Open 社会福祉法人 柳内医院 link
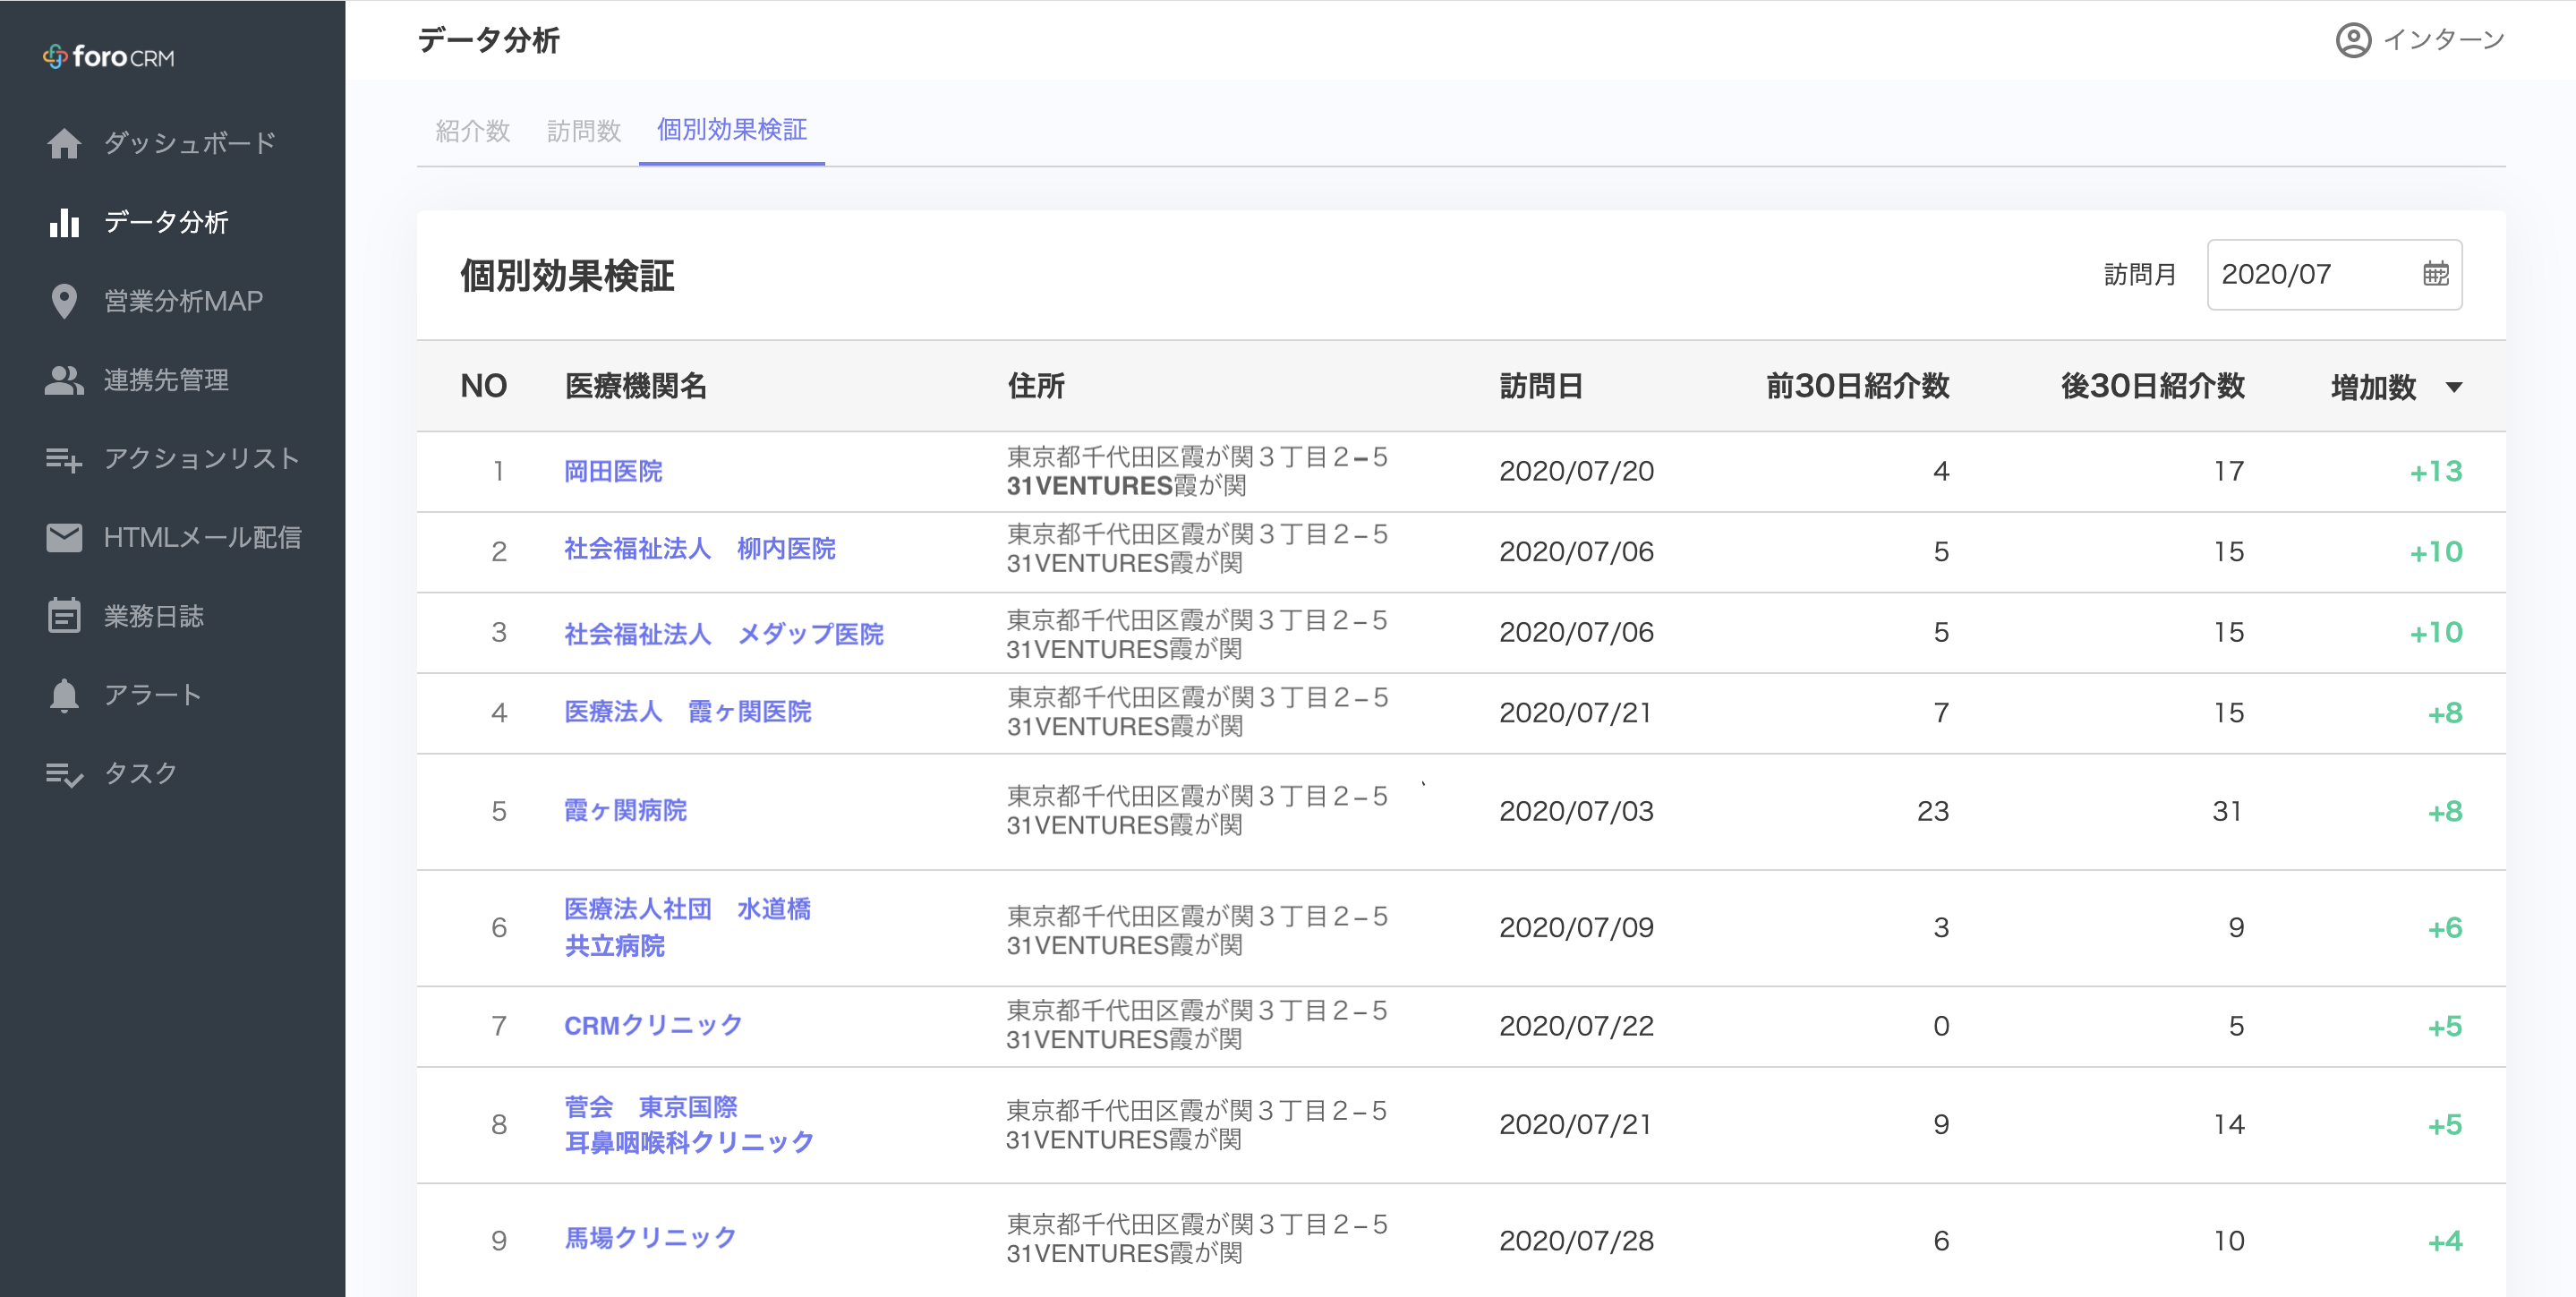 (x=700, y=548)
